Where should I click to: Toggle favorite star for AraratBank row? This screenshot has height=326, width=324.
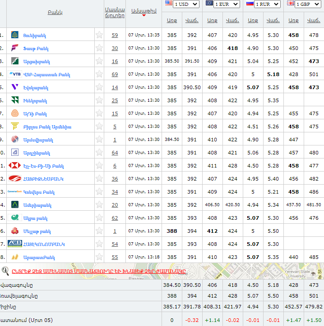tap(99, 257)
